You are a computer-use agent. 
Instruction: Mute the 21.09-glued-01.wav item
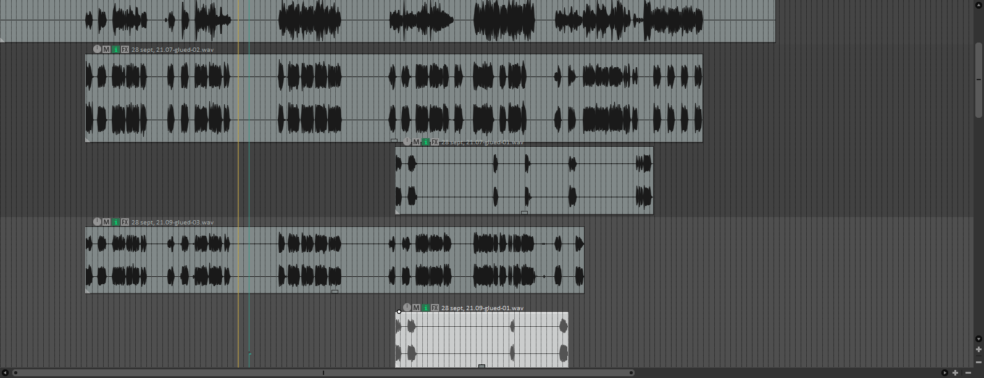(x=416, y=308)
